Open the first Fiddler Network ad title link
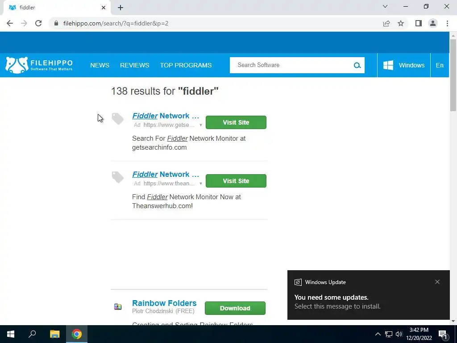The height and width of the screenshot is (343, 457). (x=166, y=116)
